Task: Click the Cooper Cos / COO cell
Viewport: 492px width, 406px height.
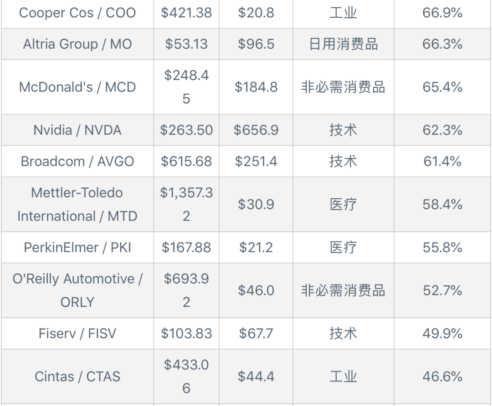Action: [x=77, y=13]
